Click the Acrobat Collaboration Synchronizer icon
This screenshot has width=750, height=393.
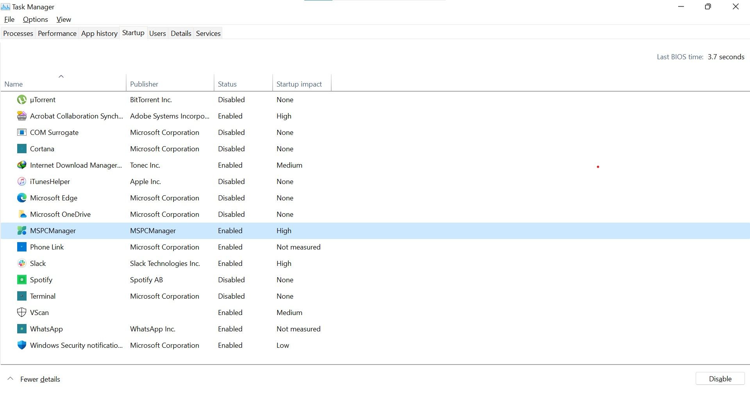(x=22, y=116)
